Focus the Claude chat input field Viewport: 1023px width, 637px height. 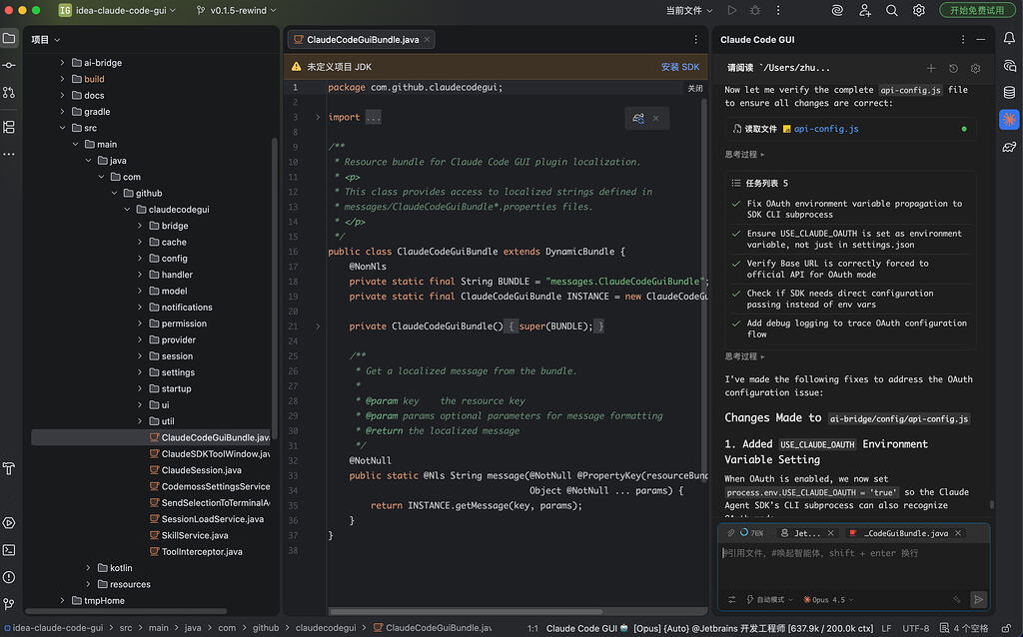[853, 565]
